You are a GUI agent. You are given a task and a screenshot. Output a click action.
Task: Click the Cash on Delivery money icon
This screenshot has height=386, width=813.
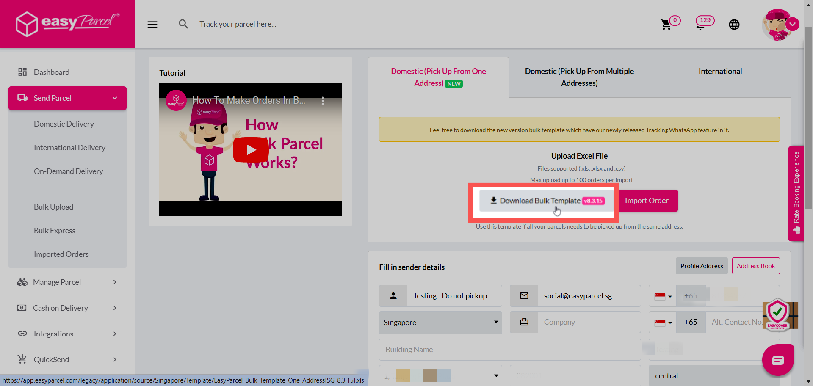(x=22, y=308)
